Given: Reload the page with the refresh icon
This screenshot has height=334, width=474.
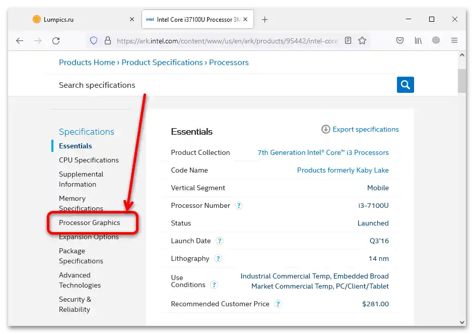Looking at the screenshot, I should coord(56,41).
